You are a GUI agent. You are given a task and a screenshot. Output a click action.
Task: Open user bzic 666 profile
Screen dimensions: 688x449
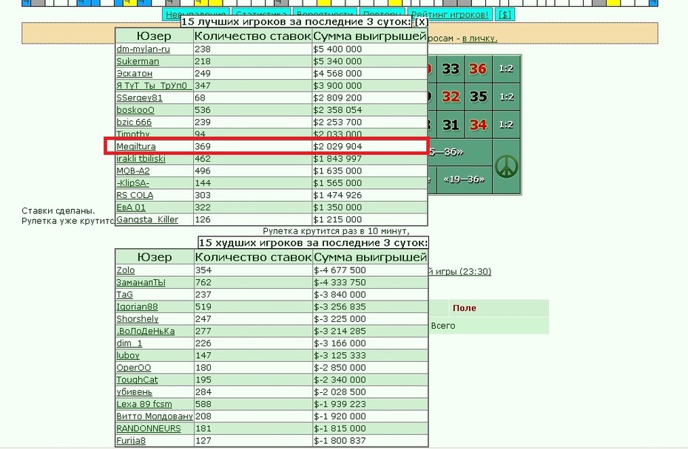(134, 122)
